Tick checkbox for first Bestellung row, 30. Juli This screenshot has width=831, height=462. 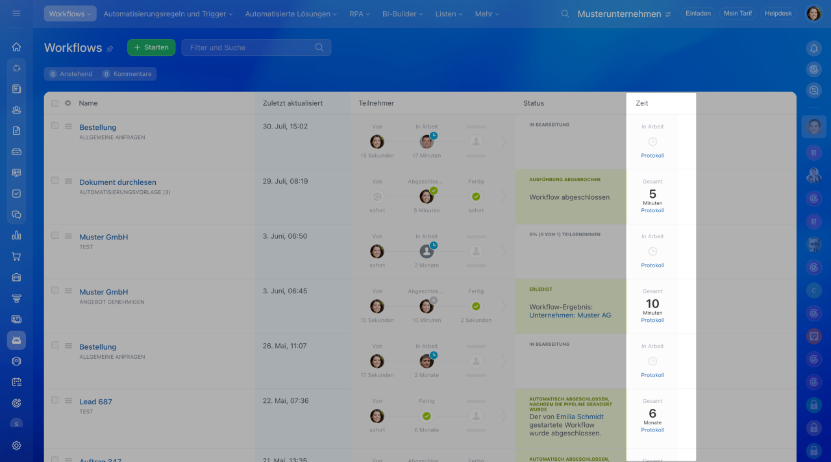55,126
